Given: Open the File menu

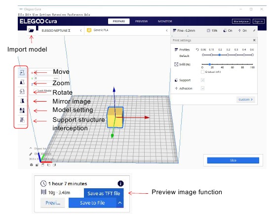Looking at the screenshot, I should click(x=21, y=15).
